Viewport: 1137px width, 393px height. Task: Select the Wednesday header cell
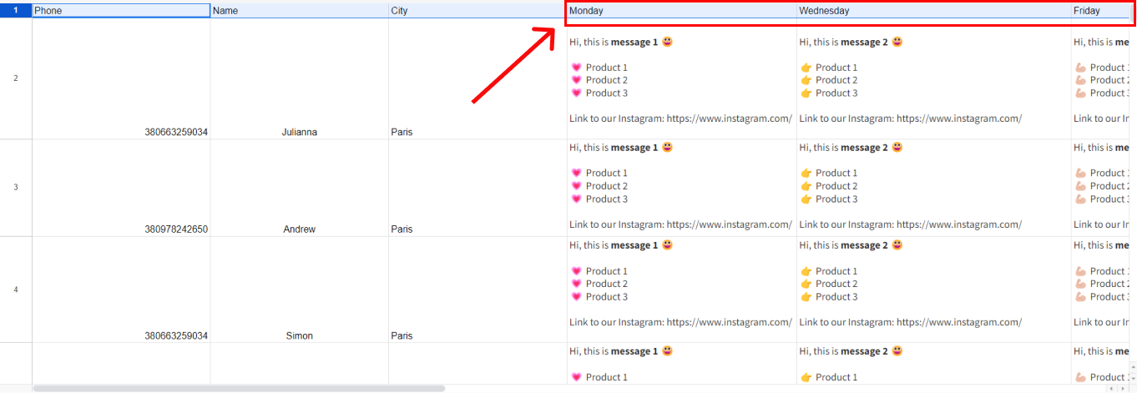point(933,11)
